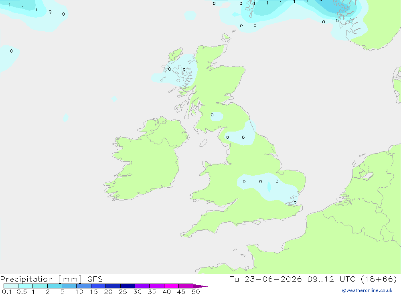Click the 'GFS' model label
This screenshot has width=401, height=294.
click(95, 279)
